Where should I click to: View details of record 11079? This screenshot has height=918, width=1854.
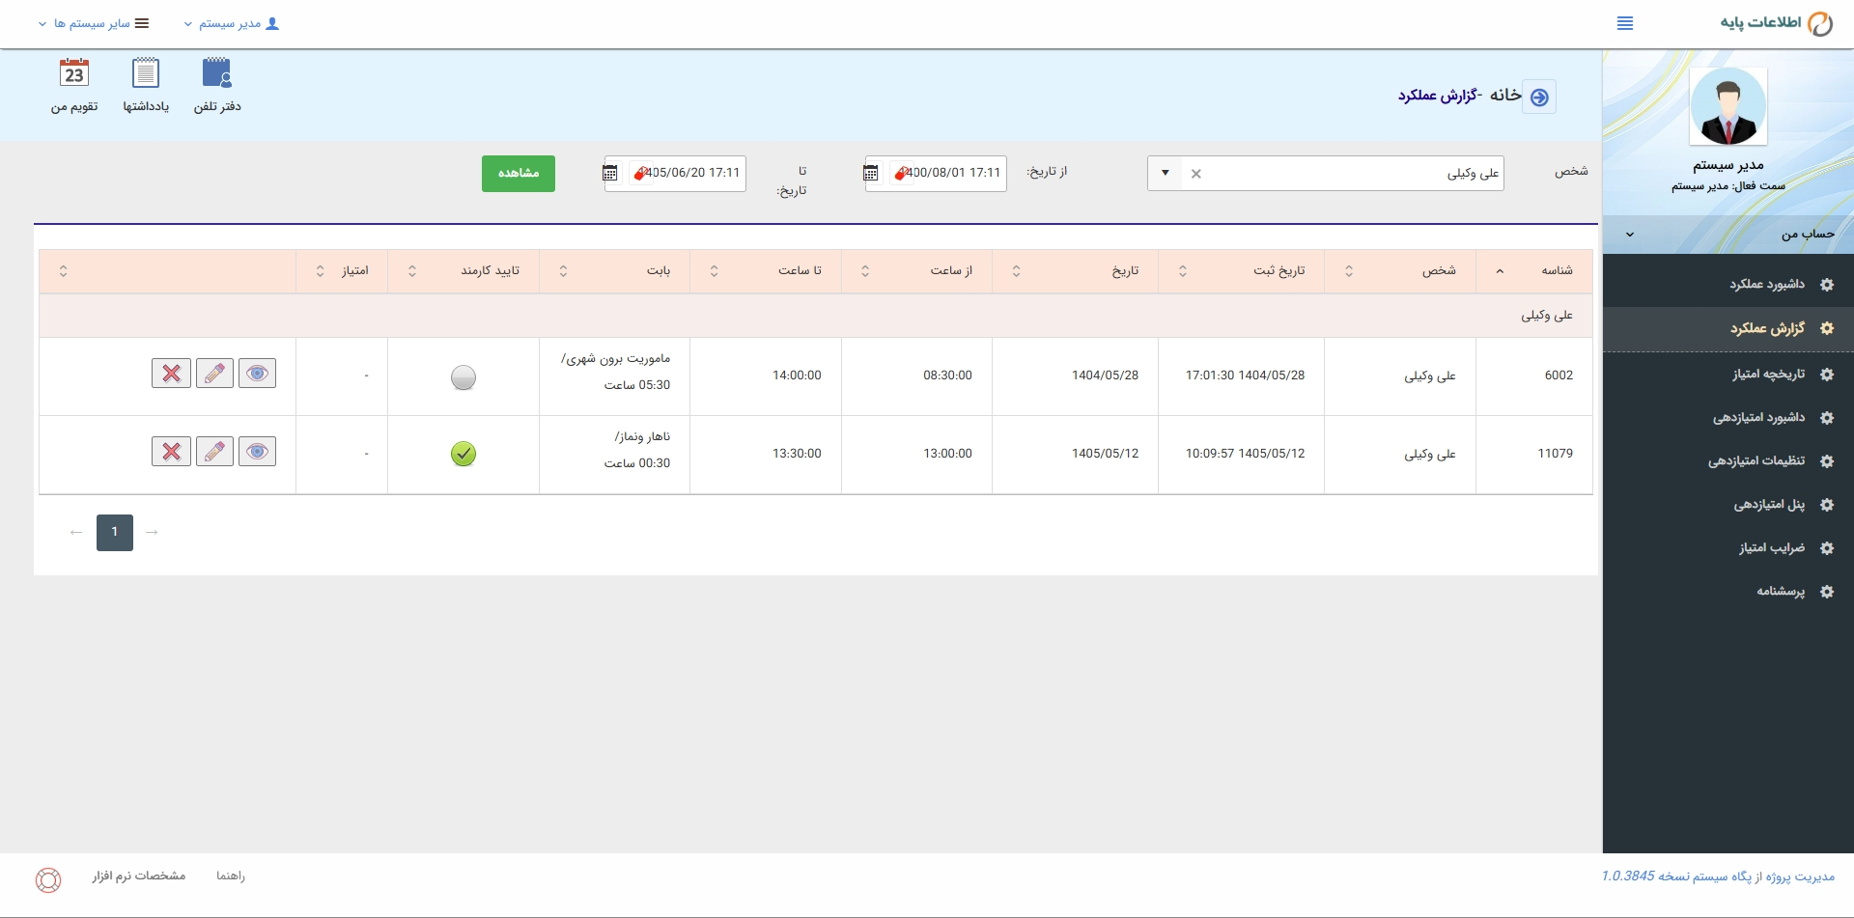tap(257, 451)
